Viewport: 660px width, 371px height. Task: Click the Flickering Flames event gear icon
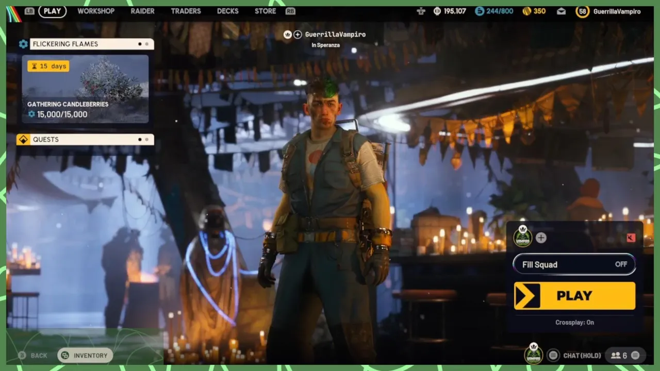[23, 44]
